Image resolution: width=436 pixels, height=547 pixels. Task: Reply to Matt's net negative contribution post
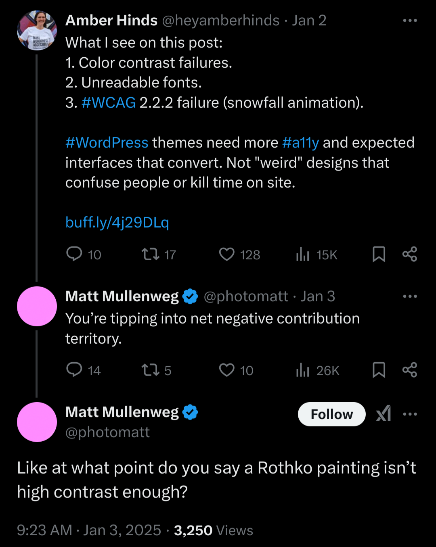point(74,370)
